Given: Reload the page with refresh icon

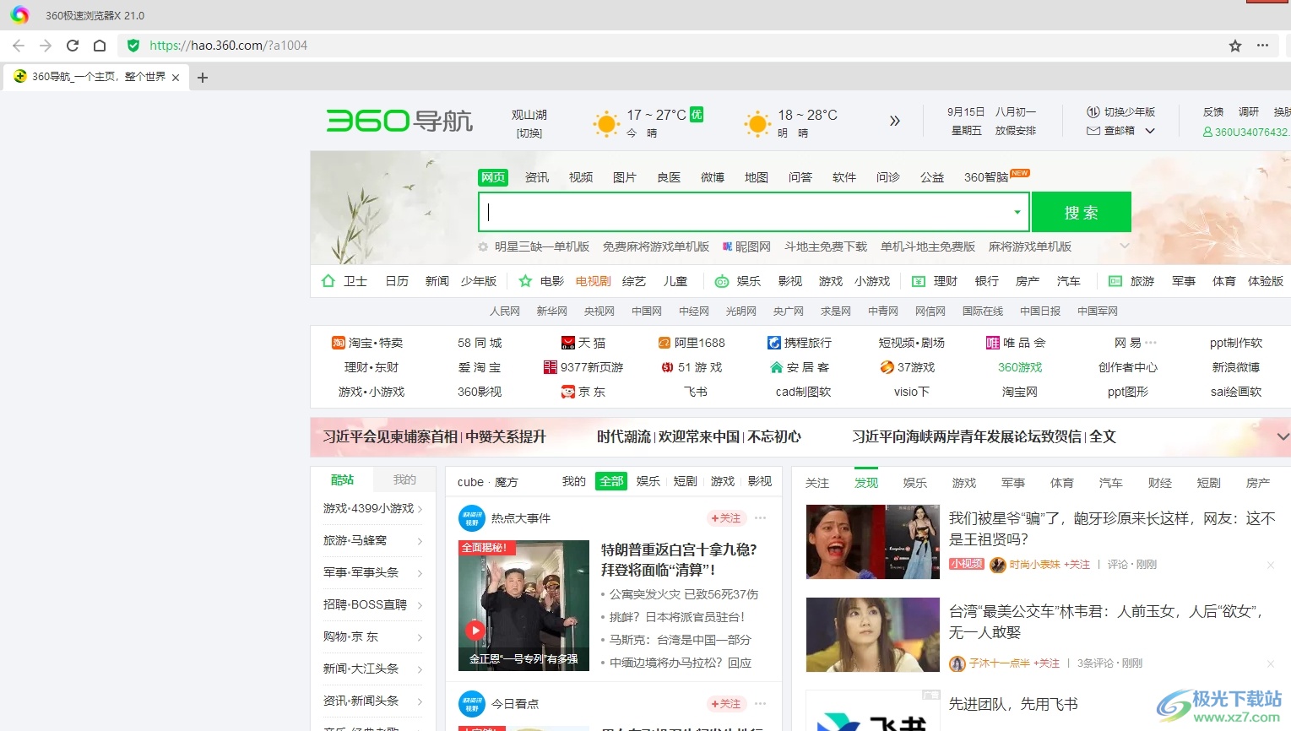Looking at the screenshot, I should pyautogui.click(x=73, y=46).
